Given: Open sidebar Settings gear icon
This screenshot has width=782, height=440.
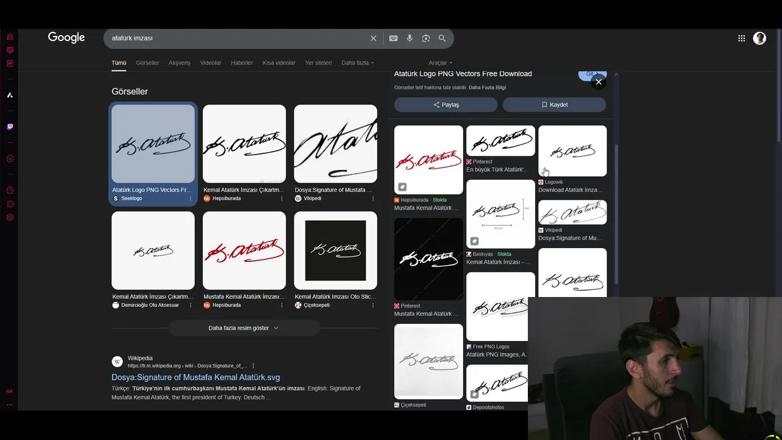Looking at the screenshot, I should pyautogui.click(x=10, y=218).
